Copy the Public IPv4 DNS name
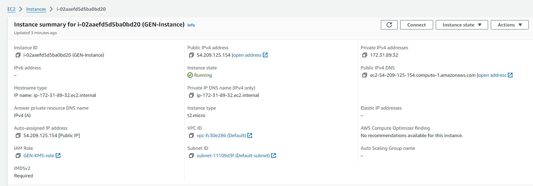 tap(365, 75)
